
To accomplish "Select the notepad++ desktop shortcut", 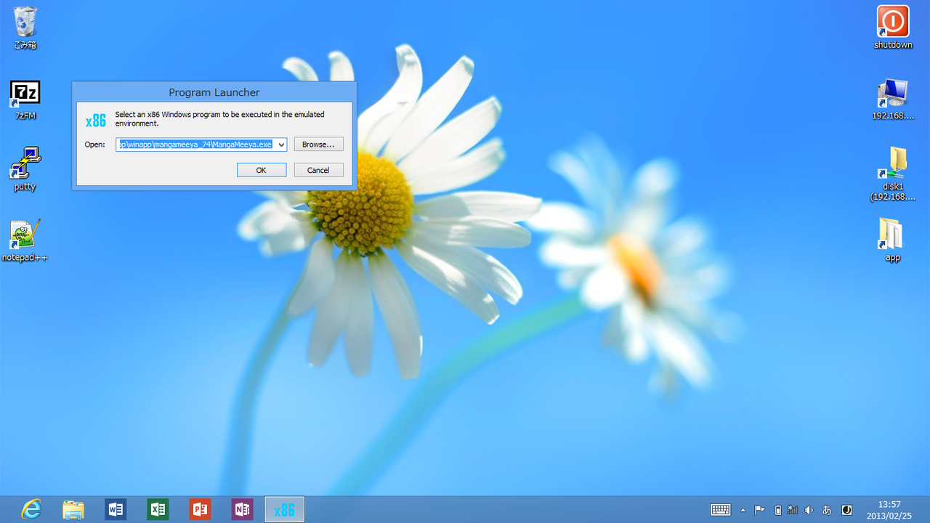I will [x=25, y=240].
